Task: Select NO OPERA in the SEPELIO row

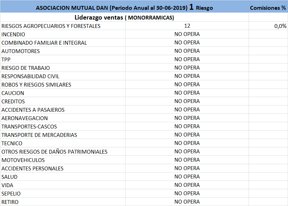Action: coord(187,193)
